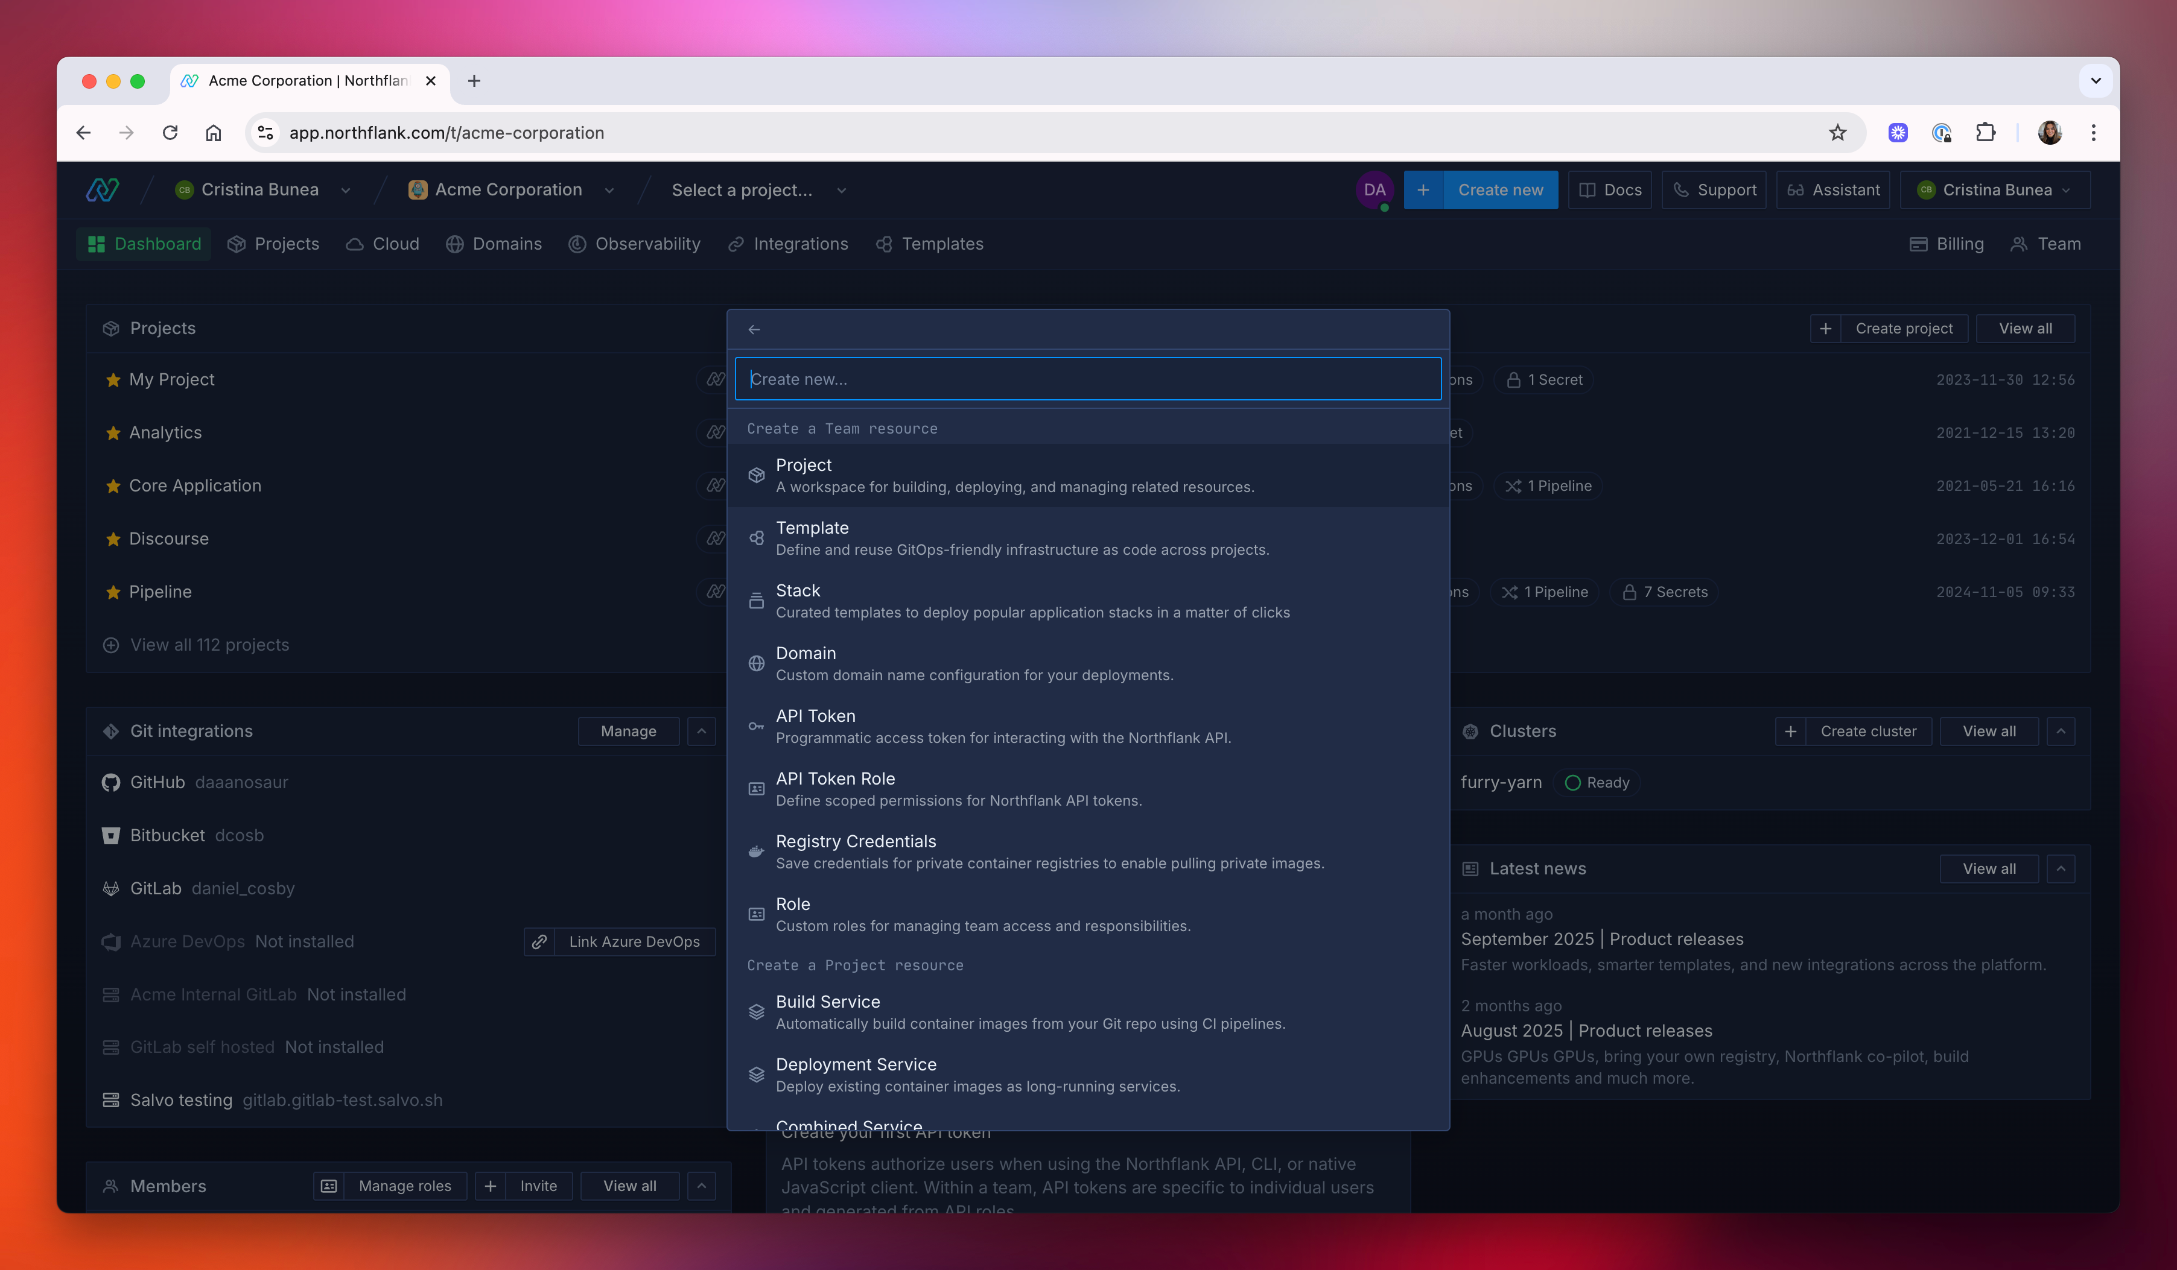Click the back arrow in Create new dialog
Viewport: 2177px width, 1270px height.
click(x=753, y=330)
